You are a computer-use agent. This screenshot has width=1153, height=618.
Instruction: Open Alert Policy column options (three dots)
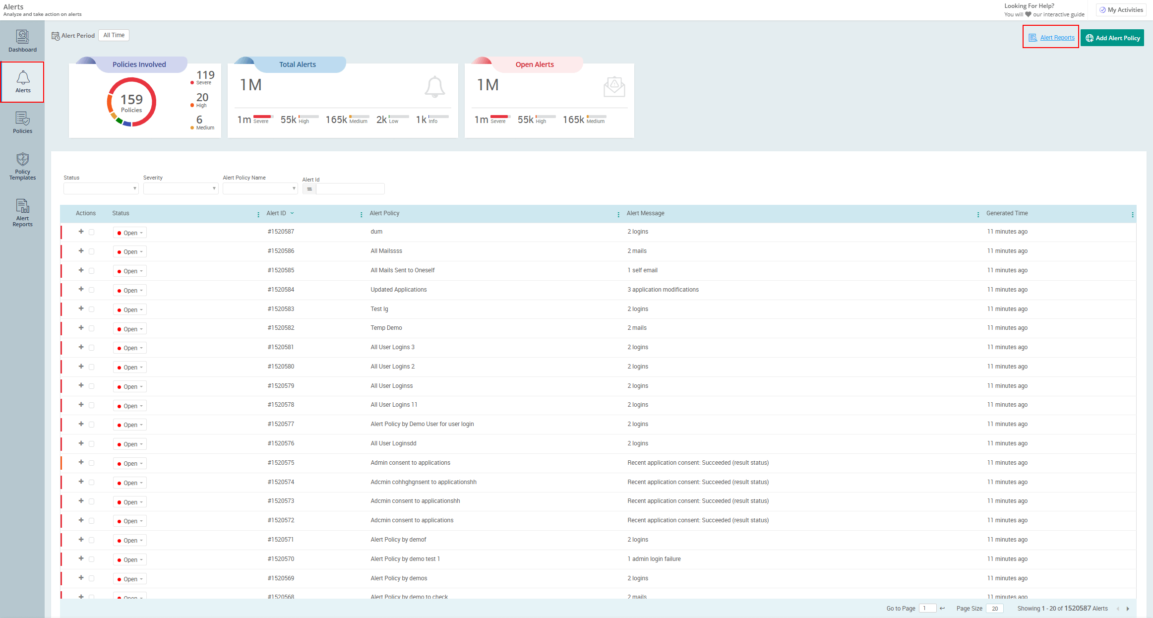coord(618,215)
